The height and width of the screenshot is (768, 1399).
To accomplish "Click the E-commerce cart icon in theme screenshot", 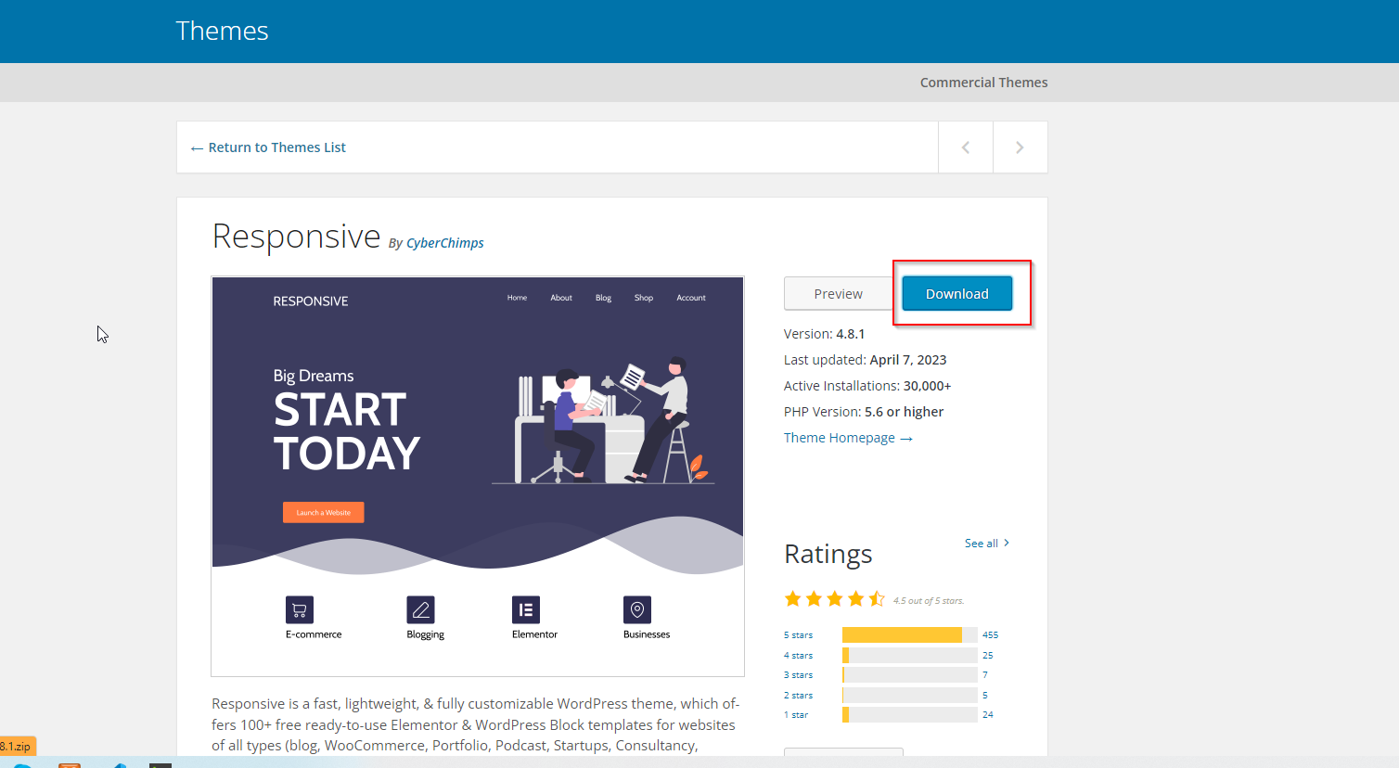I will tap(300, 609).
